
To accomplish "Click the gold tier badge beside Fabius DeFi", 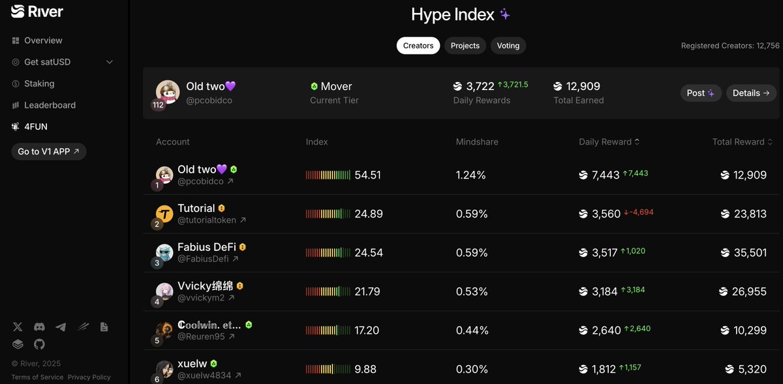I will click(243, 247).
